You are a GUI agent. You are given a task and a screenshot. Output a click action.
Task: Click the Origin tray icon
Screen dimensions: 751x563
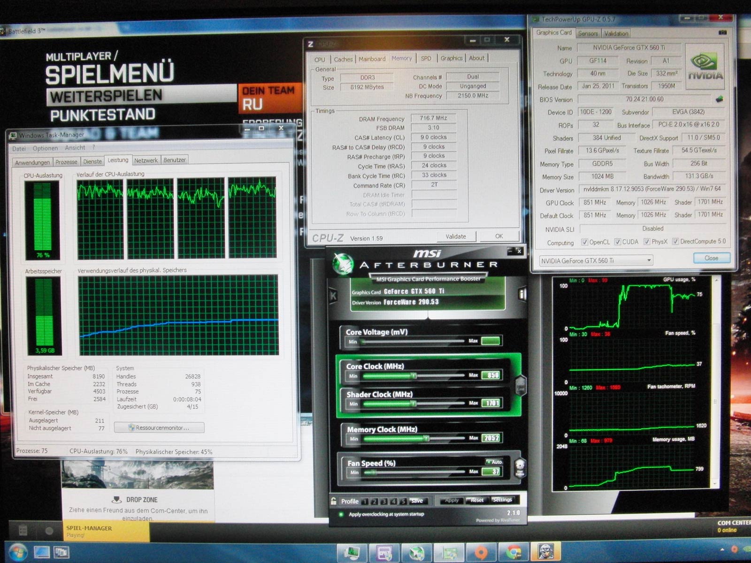point(735,549)
